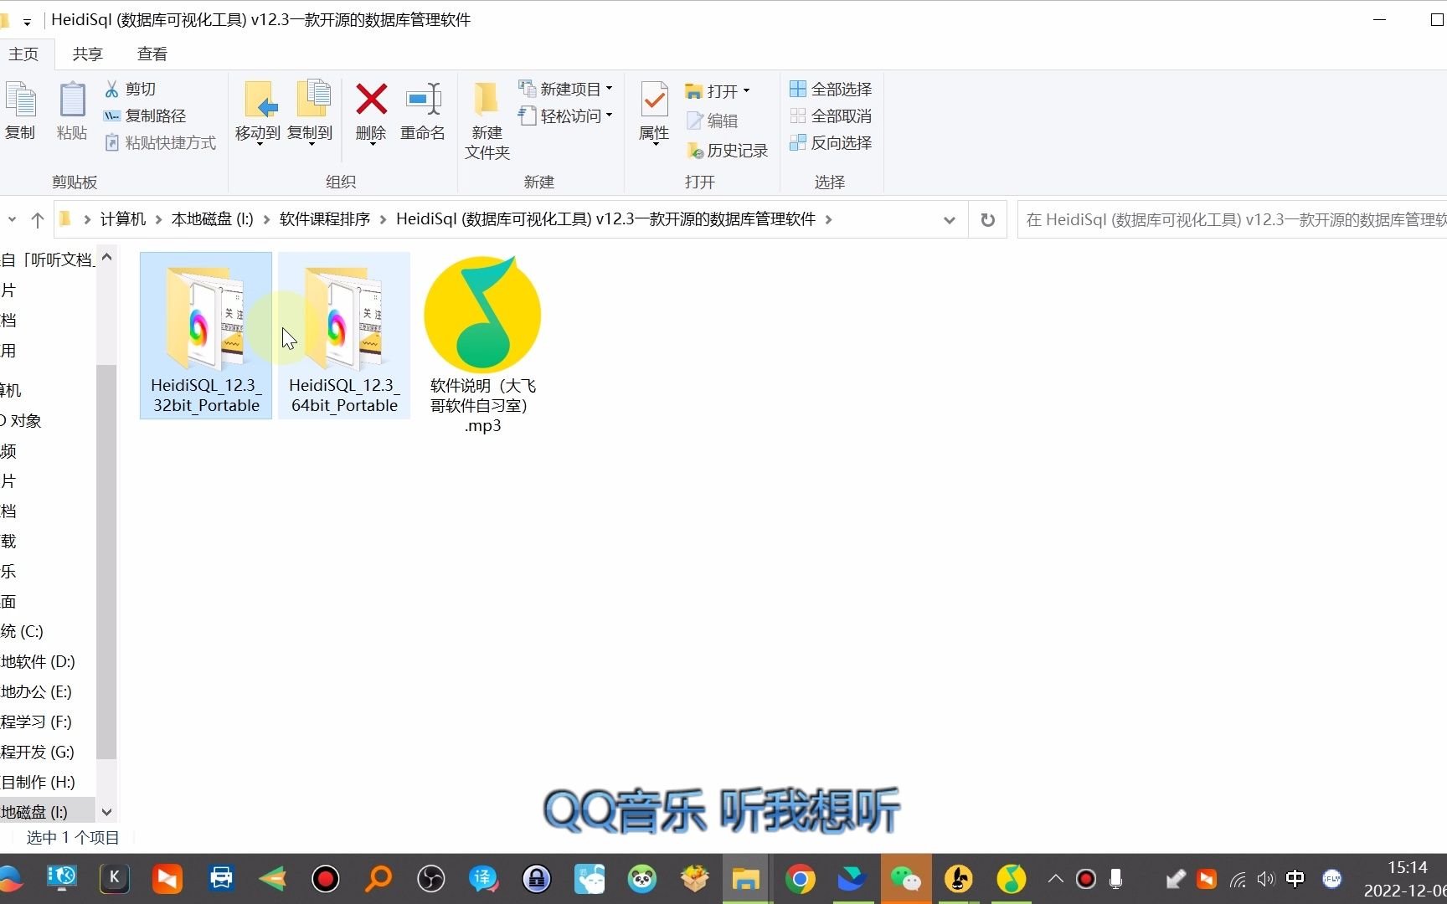Viewport: 1447px width, 904px height.
Task: Open 轻松访问 dropdown
Action: (x=566, y=116)
